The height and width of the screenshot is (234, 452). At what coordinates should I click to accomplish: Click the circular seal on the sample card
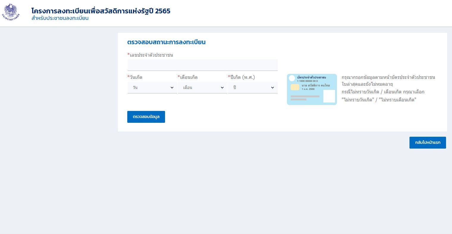(292, 78)
